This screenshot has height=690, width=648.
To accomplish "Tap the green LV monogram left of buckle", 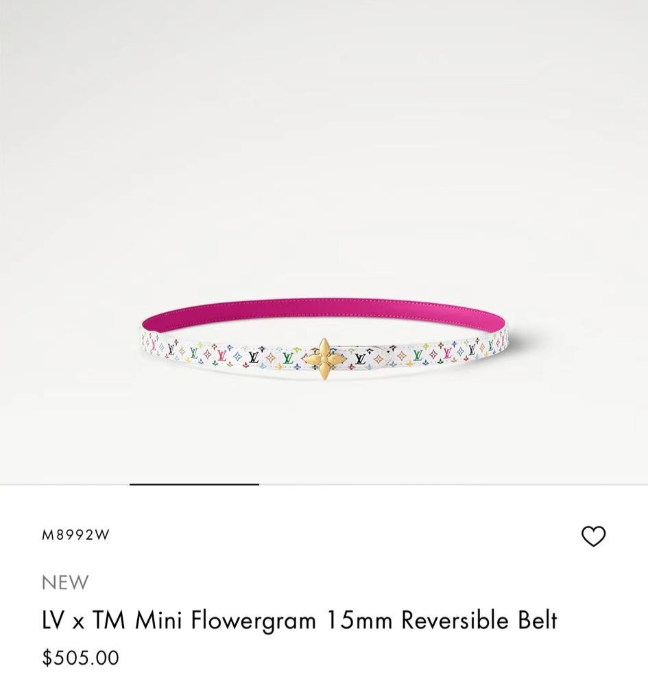I will click(x=288, y=358).
